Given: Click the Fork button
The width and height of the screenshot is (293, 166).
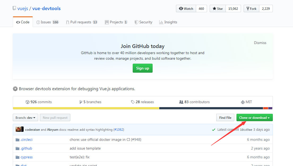Looking at the screenshot, I should pos(251,8).
